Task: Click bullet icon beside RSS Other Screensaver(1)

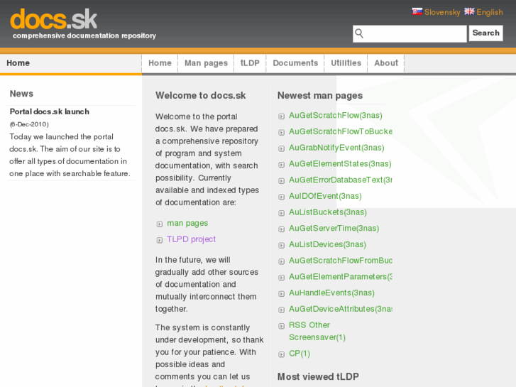Action: [x=281, y=326]
